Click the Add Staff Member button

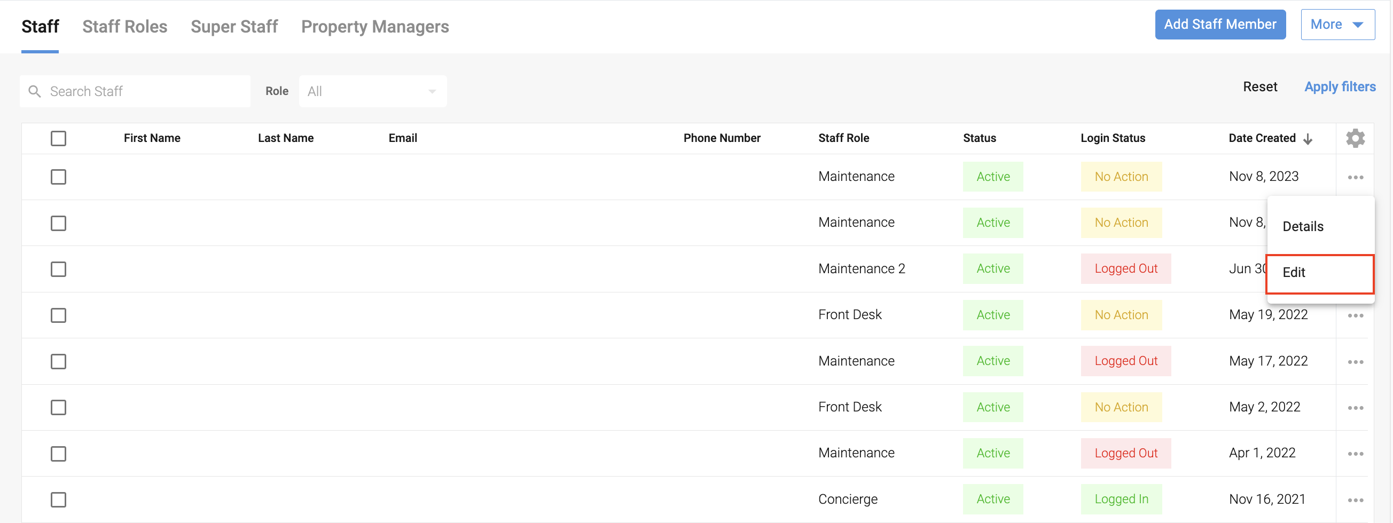point(1220,25)
